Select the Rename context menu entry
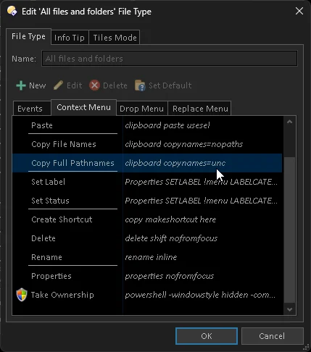 [x=147, y=257]
